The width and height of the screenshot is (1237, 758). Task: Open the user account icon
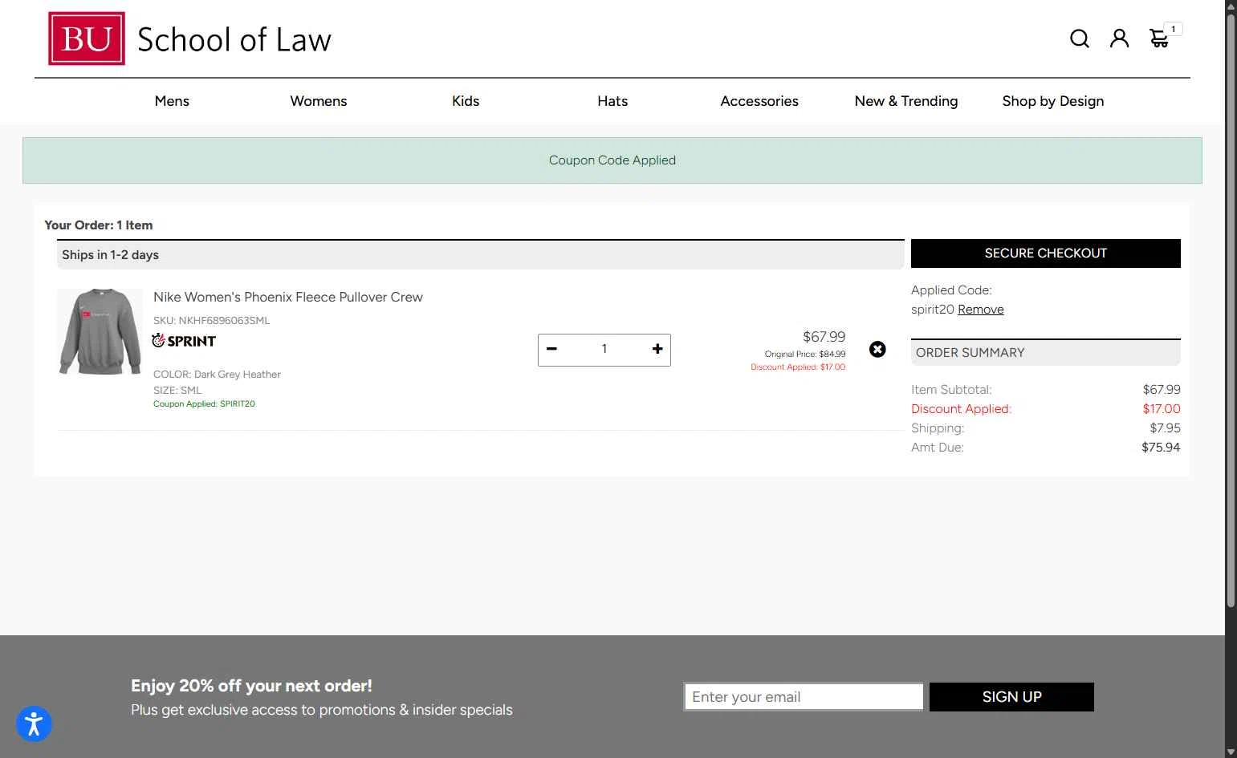pos(1119,39)
